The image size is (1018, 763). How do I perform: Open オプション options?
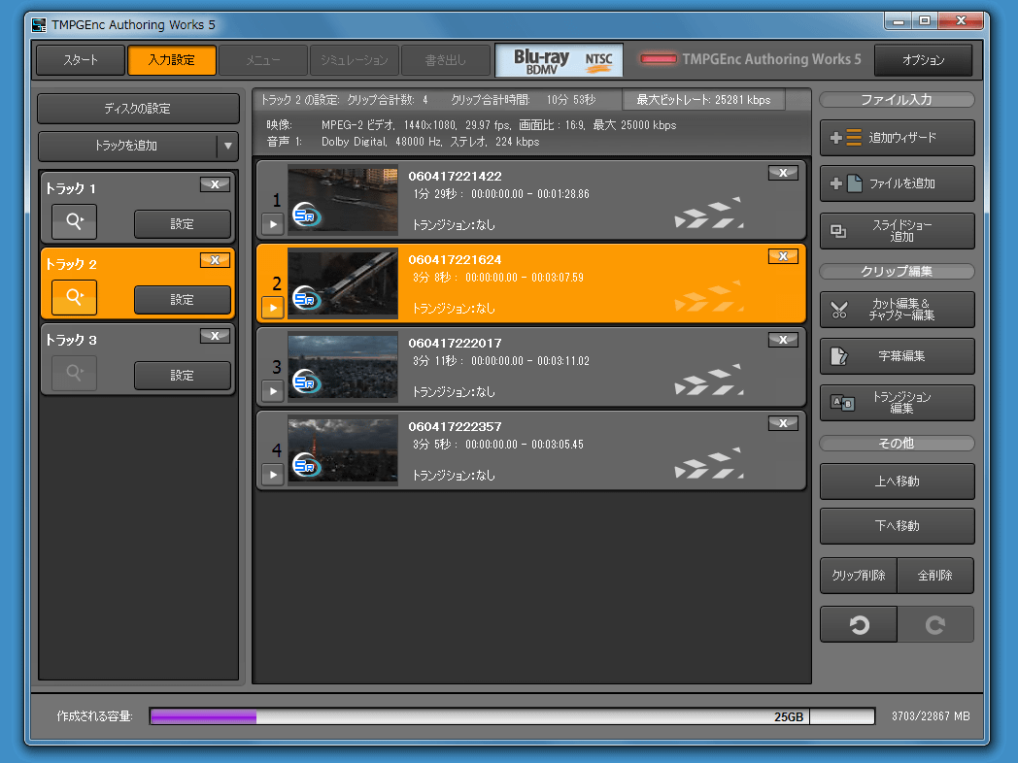[923, 60]
